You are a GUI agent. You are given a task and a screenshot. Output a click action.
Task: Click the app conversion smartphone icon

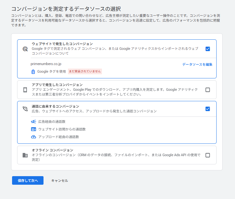(25, 90)
